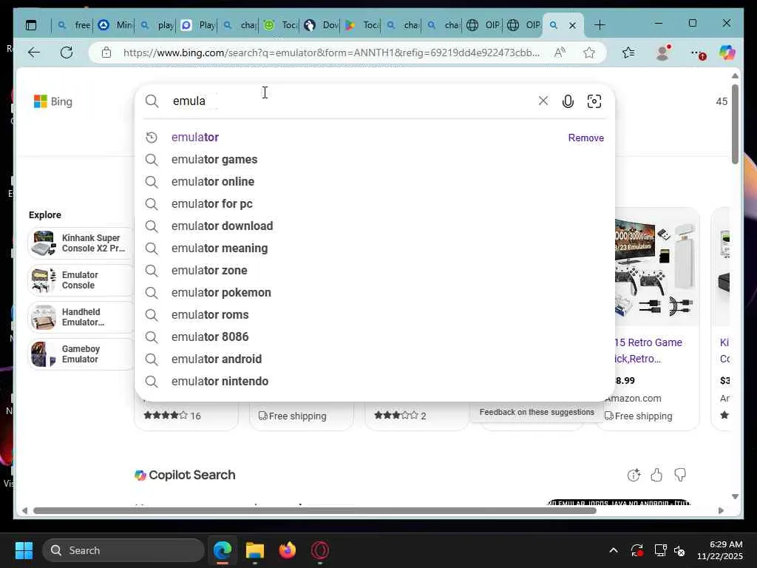The height and width of the screenshot is (568, 757).
Task: Open Copilot Search info icon
Action: (634, 476)
